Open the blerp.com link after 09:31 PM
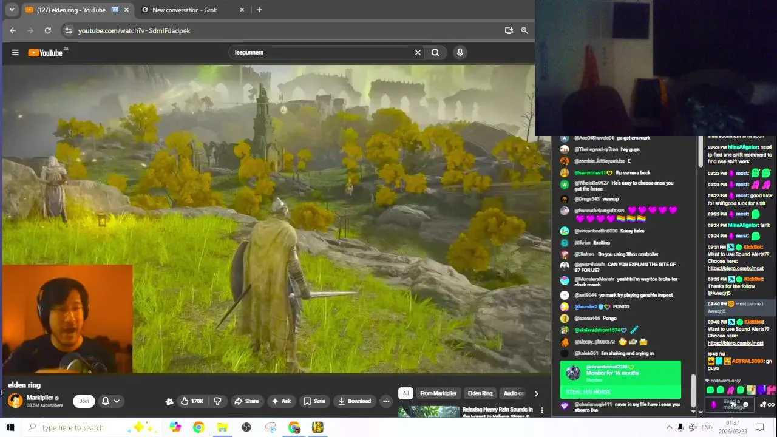This screenshot has width=777, height=437. pyautogui.click(x=736, y=268)
